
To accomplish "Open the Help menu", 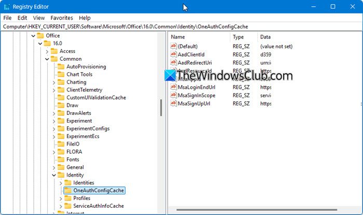I will [x=85, y=18].
